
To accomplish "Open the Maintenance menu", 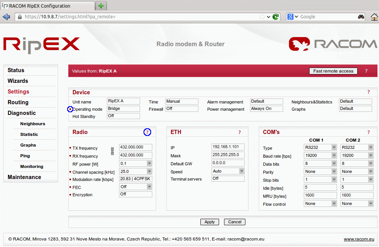I will [x=24, y=177].
